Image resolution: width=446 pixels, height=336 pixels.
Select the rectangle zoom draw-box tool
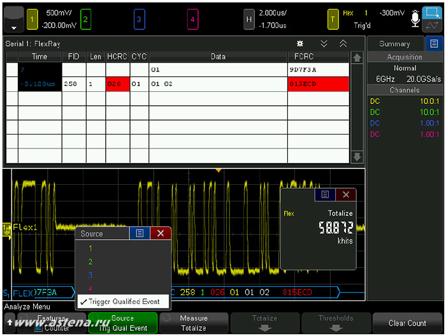433,13
